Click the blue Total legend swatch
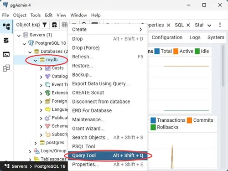 pyautogui.click(x=157, y=52)
